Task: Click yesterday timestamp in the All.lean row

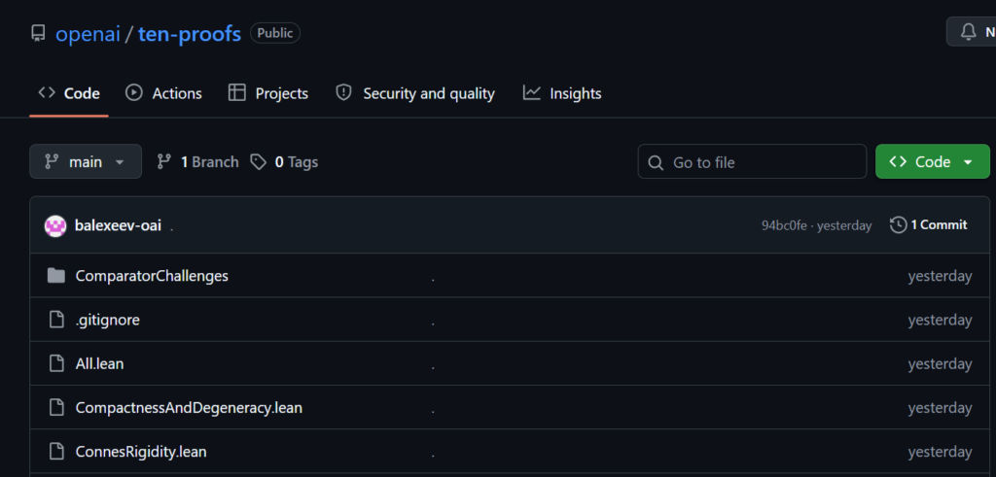Action: coord(940,364)
